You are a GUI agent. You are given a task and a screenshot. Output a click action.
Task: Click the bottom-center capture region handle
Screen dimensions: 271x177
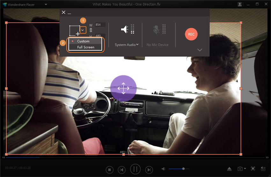point(124,154)
